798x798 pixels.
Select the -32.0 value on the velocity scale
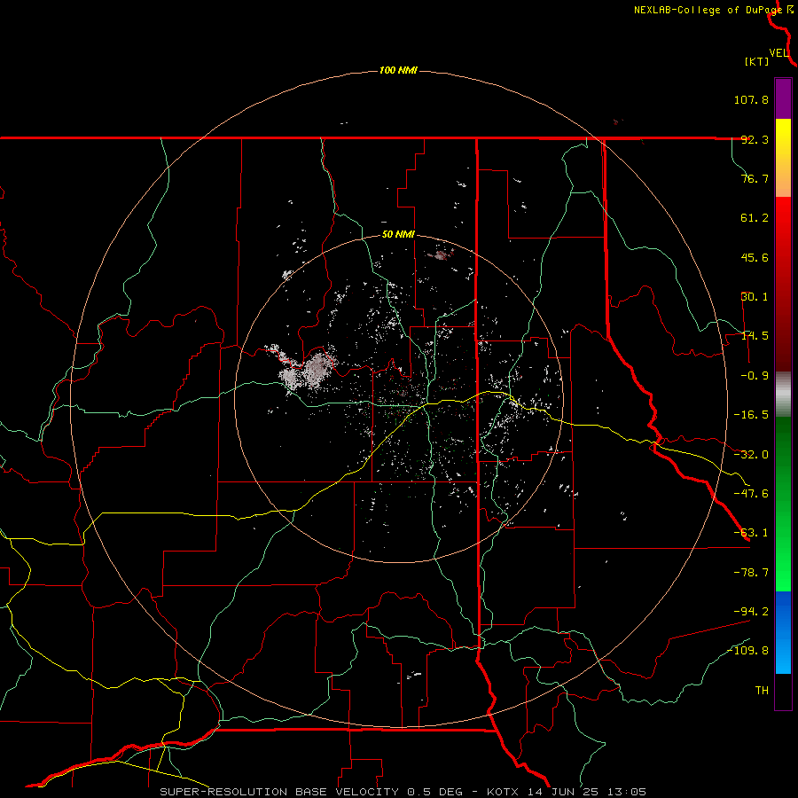[x=751, y=455]
